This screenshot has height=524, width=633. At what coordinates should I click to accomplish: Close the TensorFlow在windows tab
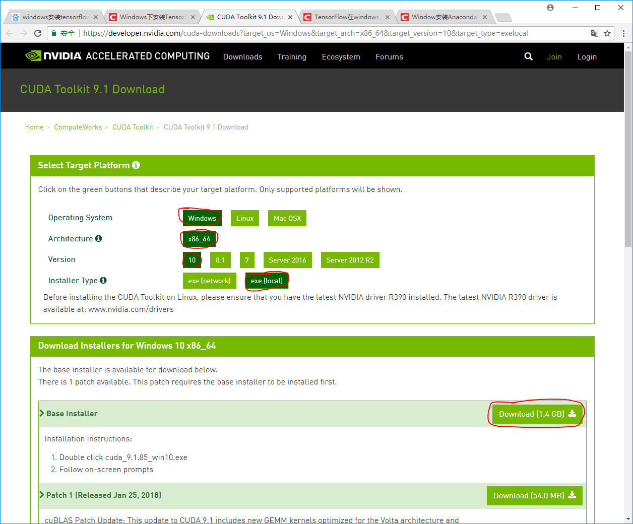(388, 17)
